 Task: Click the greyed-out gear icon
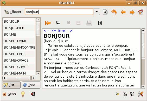click(68, 23)
